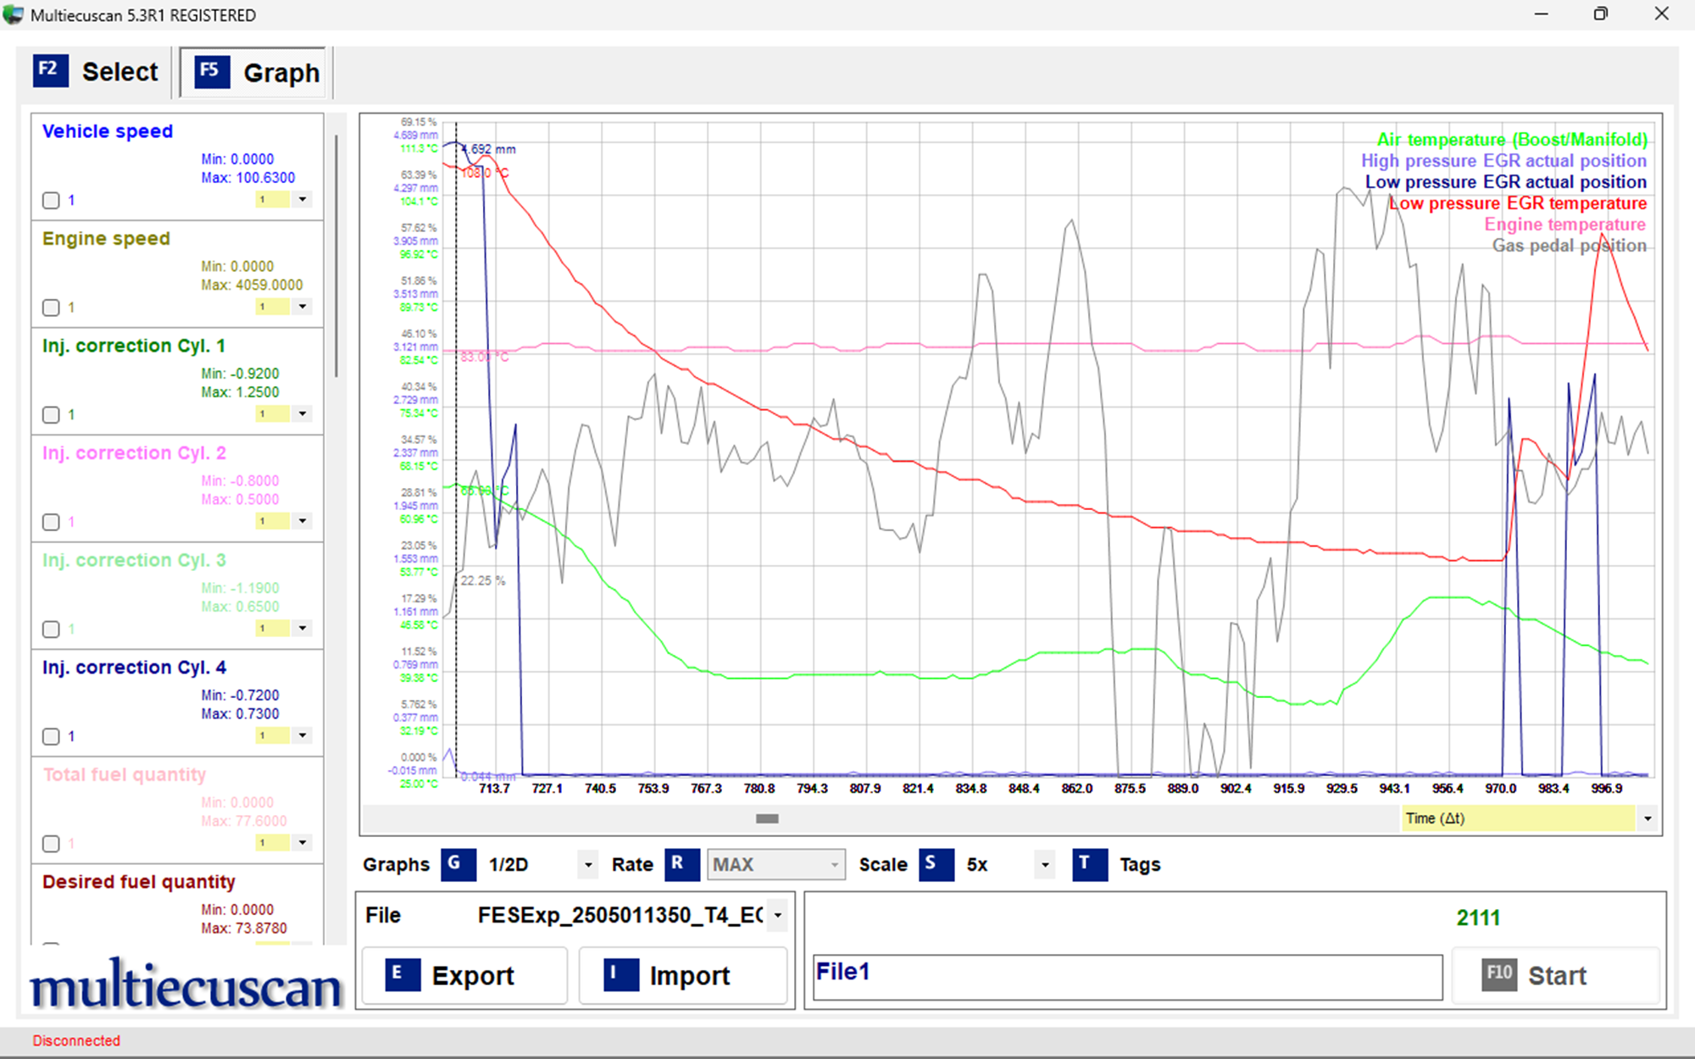1695x1059 pixels.
Task: Click the File1 name input field
Action: click(1127, 978)
